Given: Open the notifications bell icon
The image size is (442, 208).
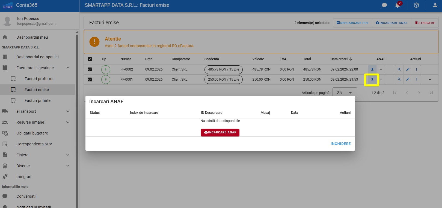Looking at the screenshot, I should (397, 5).
